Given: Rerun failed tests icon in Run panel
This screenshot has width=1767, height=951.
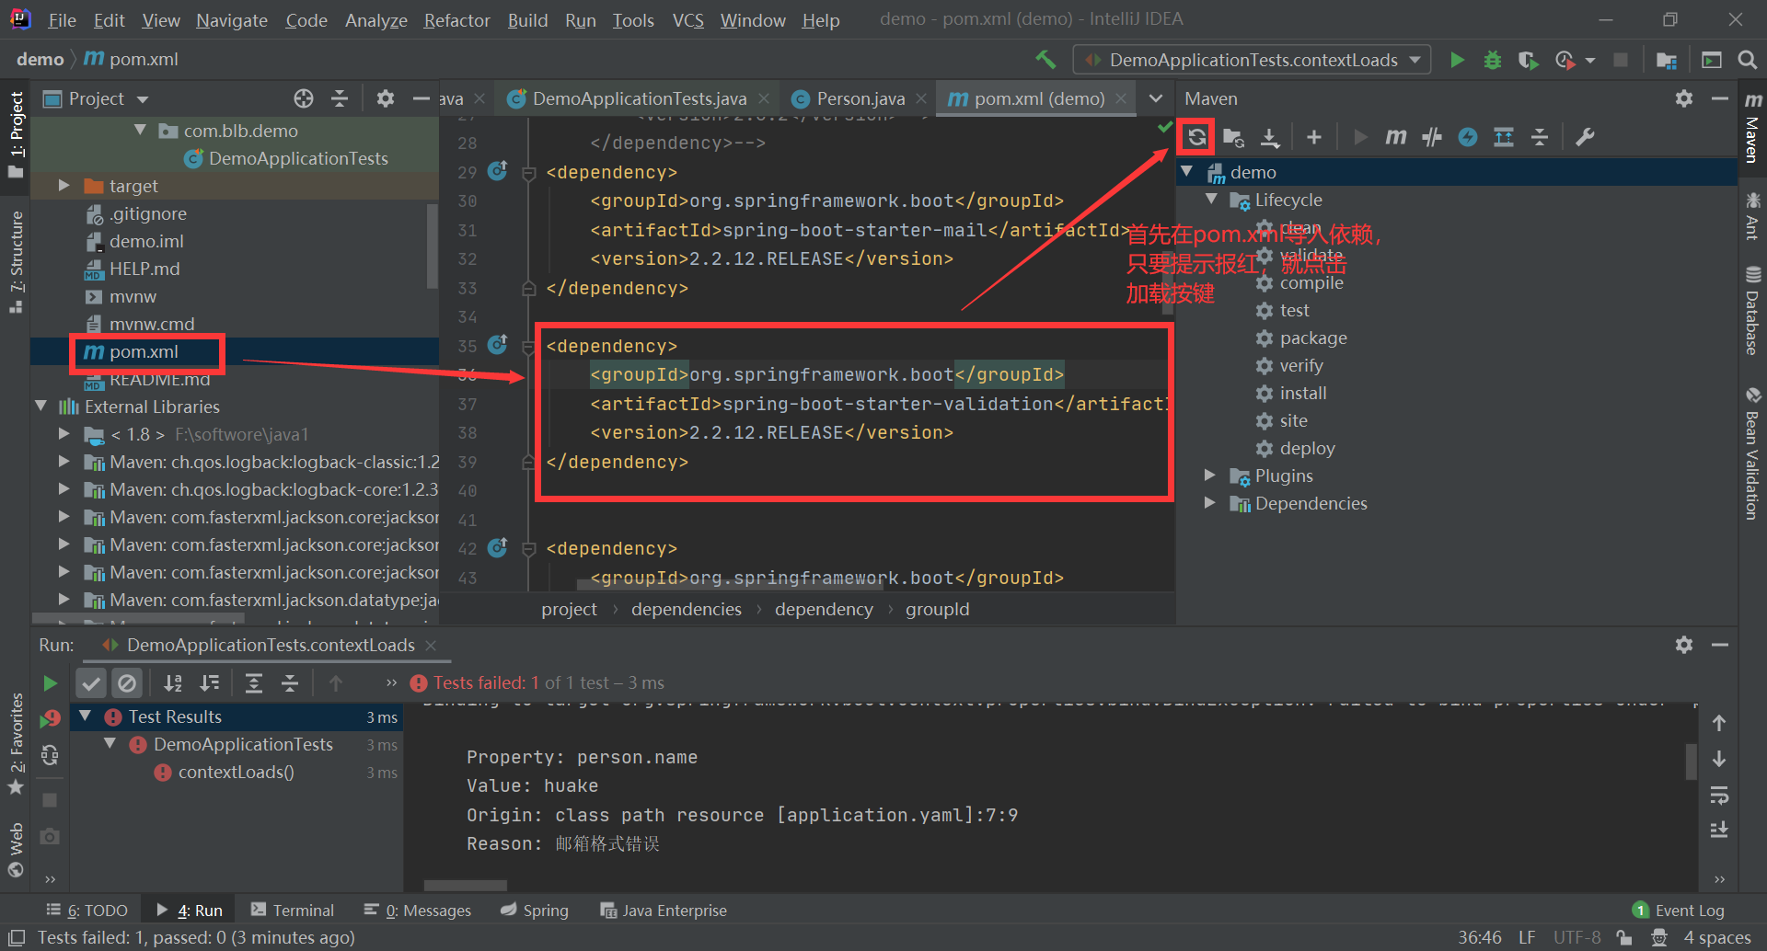Looking at the screenshot, I should pyautogui.click(x=50, y=719).
